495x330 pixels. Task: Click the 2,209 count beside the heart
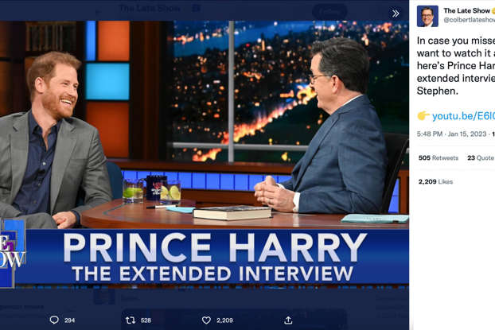(224, 320)
